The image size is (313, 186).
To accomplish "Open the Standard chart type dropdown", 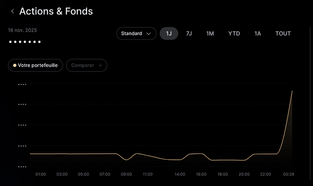I will tap(136, 33).
